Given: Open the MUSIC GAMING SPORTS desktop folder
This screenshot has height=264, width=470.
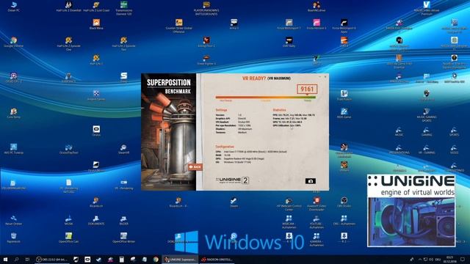Looking at the screenshot, I should 427,115.
